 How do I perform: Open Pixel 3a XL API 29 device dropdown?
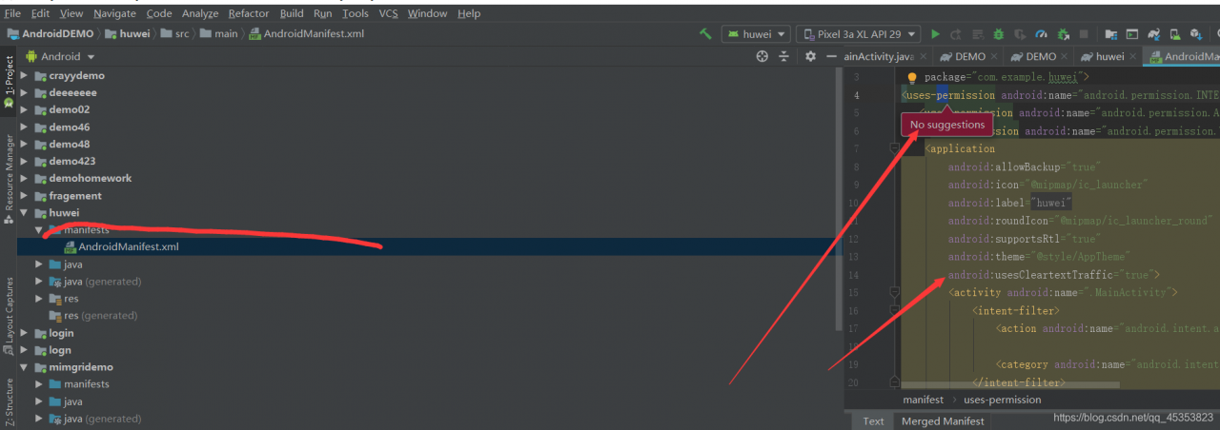coord(858,34)
